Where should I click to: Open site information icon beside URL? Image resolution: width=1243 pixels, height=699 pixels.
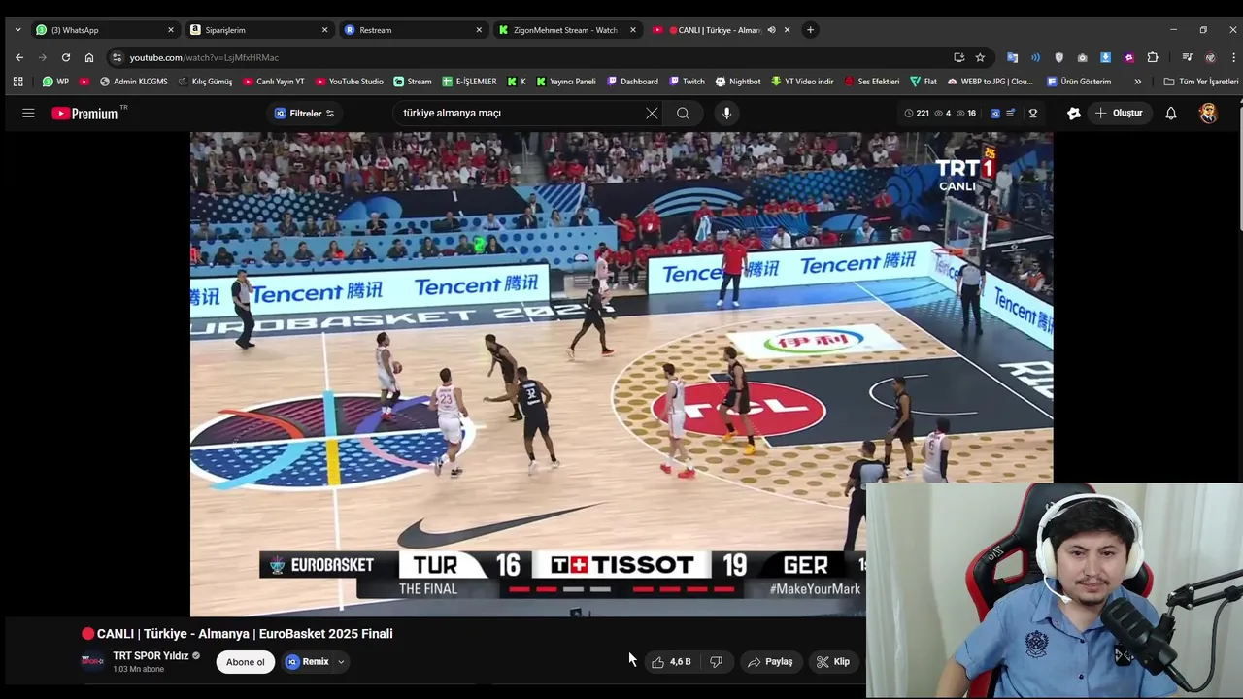tap(117, 57)
